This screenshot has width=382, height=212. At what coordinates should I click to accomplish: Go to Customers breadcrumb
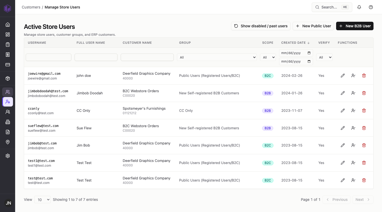(x=31, y=7)
